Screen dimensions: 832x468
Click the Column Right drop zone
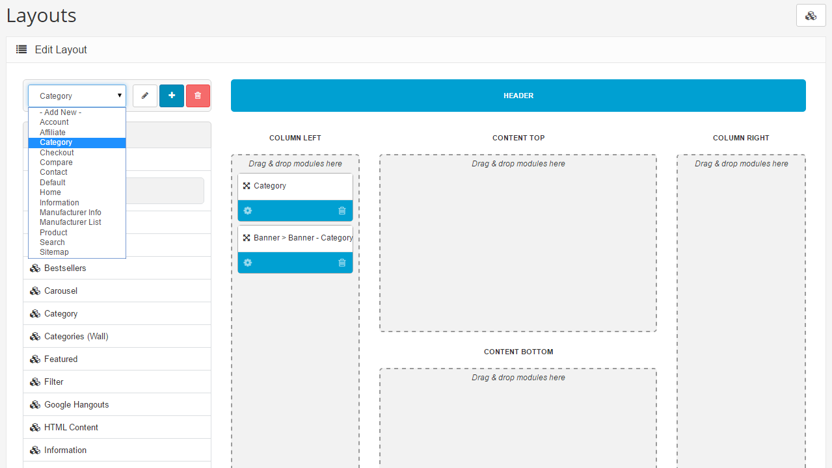pyautogui.click(x=741, y=311)
